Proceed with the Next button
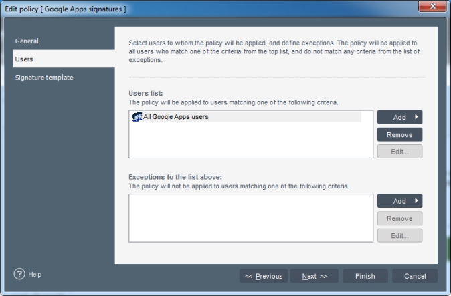 click(x=314, y=276)
